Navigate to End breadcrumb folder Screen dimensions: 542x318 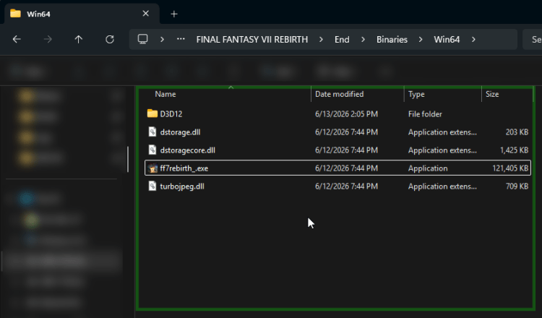342,40
